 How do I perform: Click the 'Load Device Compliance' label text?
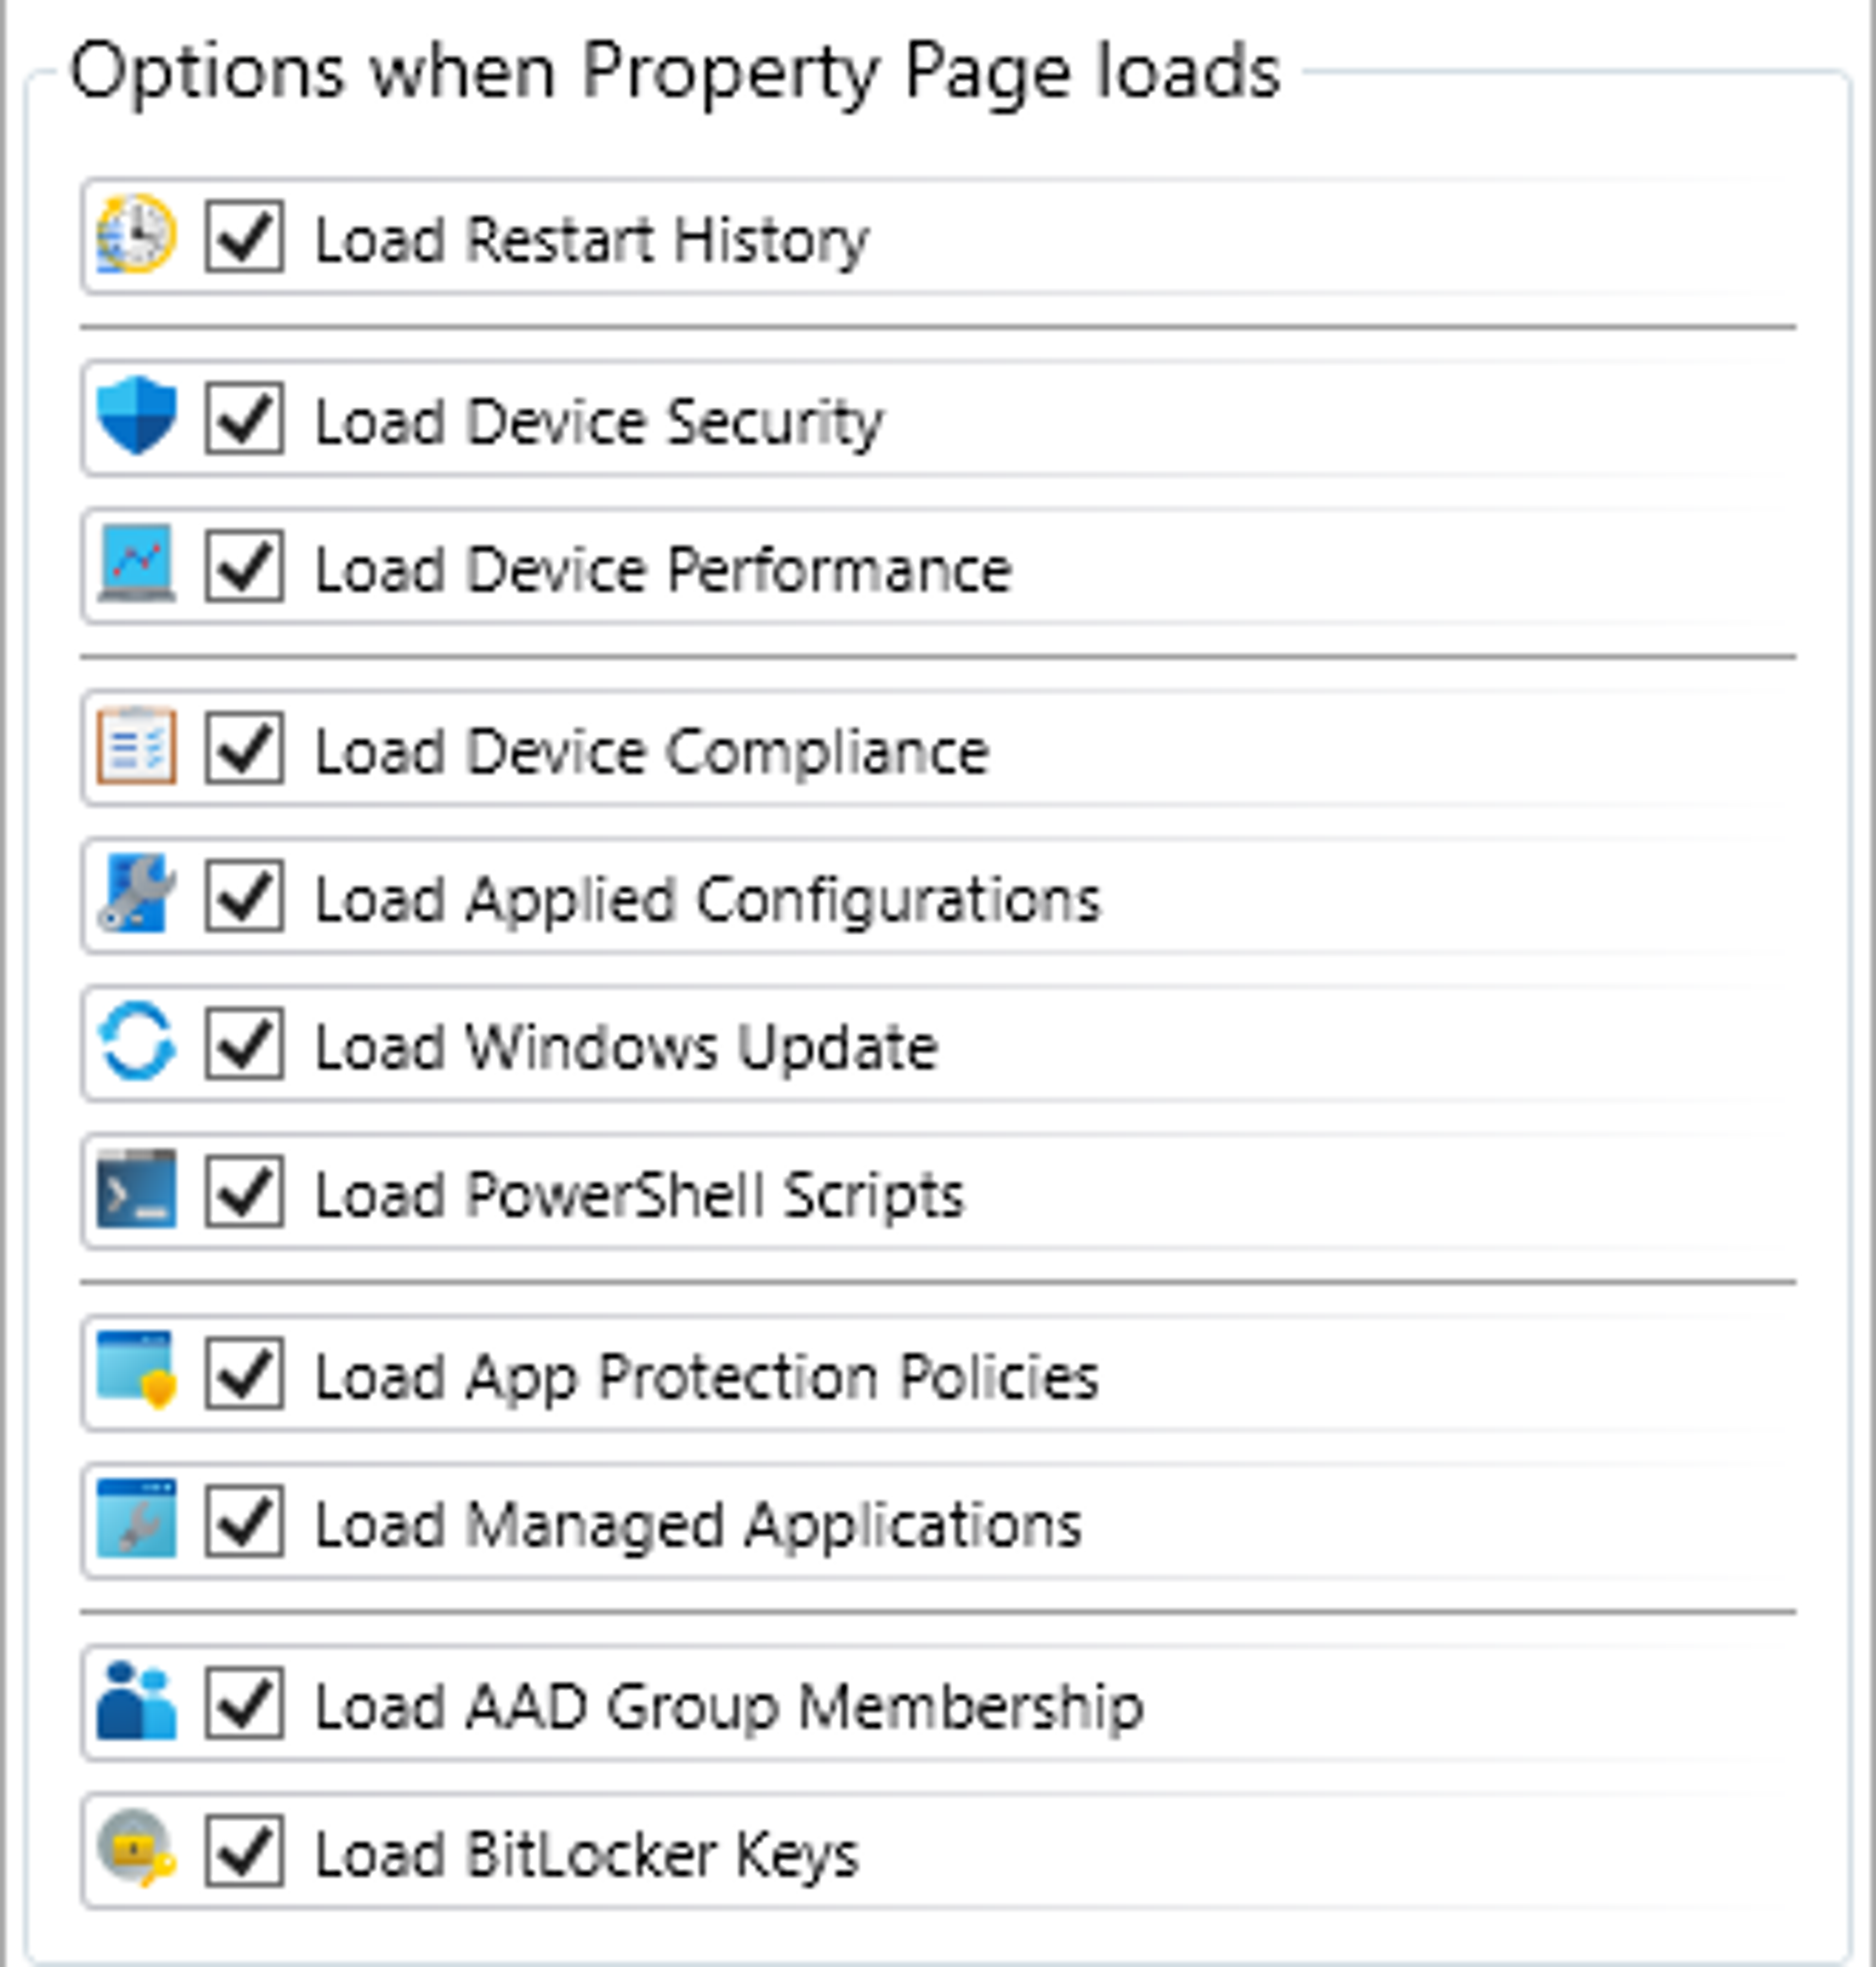tap(652, 752)
